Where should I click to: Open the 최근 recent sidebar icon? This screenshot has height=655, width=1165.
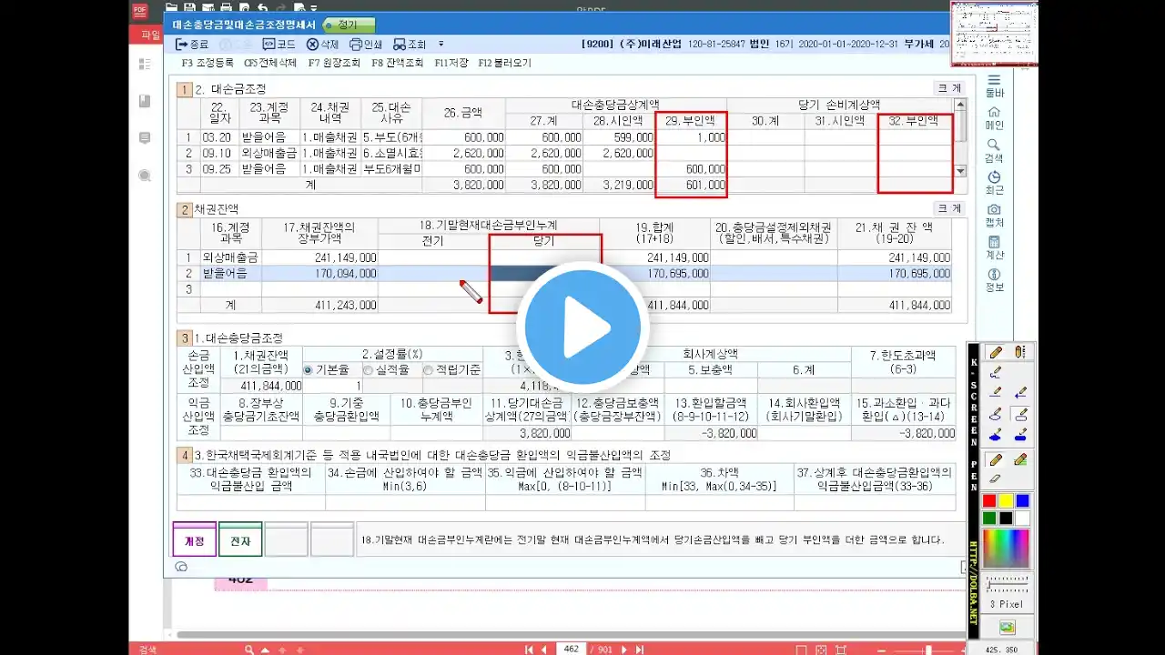coord(995,183)
